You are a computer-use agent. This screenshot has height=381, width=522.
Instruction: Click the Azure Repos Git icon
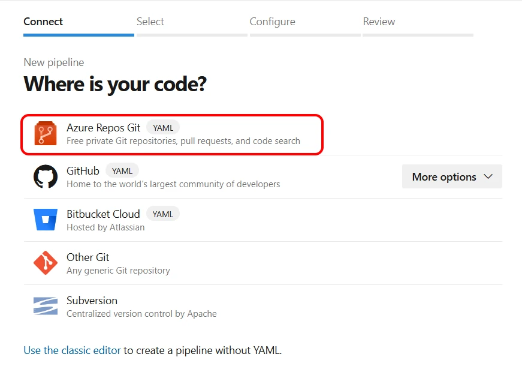click(46, 133)
